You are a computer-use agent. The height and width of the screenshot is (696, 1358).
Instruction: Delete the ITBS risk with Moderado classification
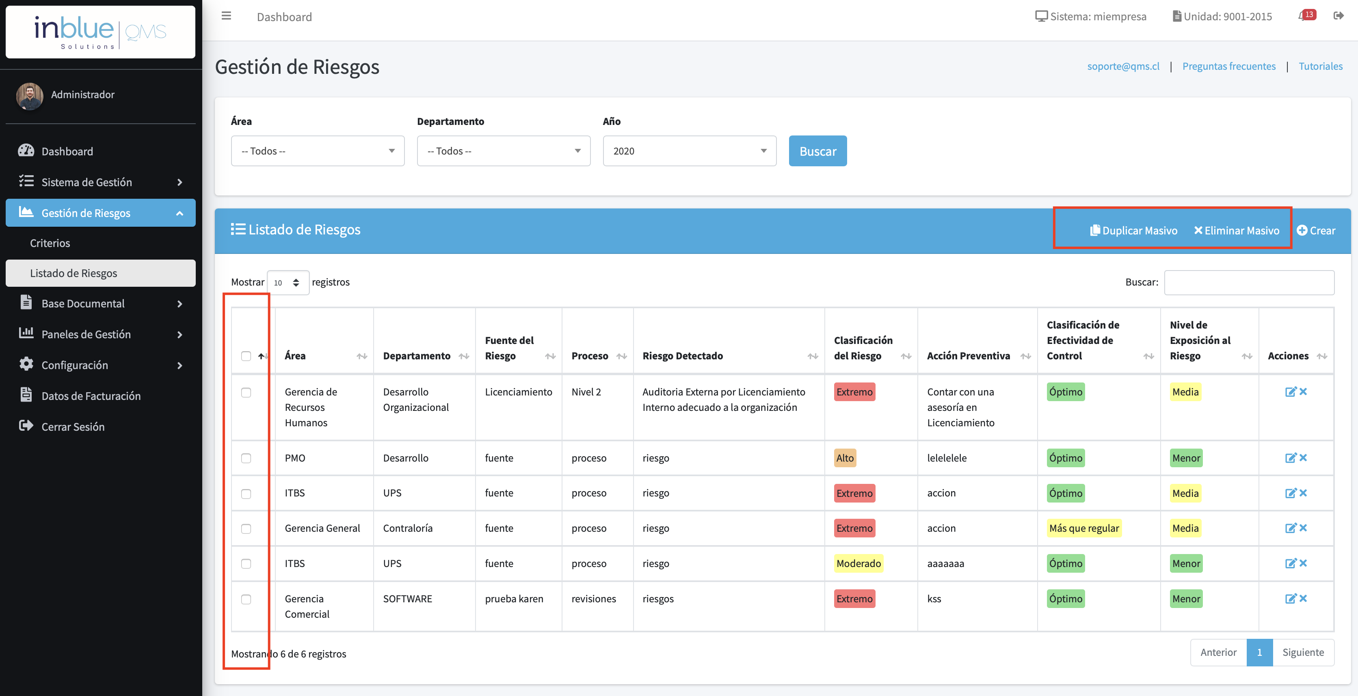click(x=1303, y=563)
